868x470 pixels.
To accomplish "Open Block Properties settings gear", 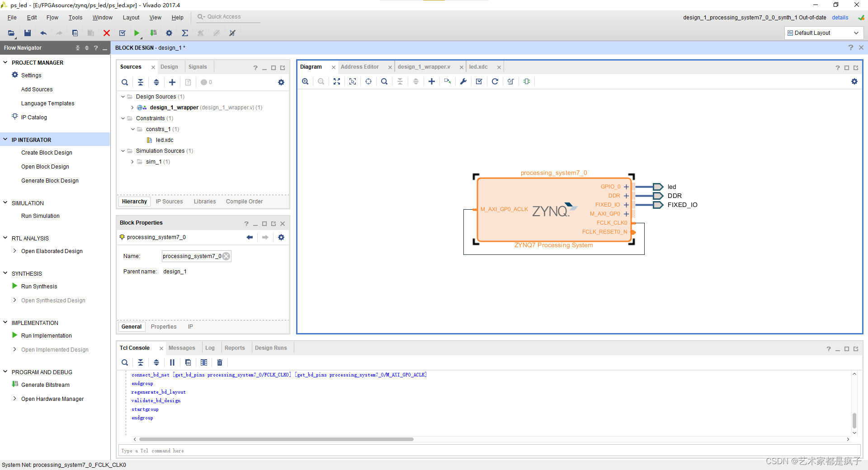I will pyautogui.click(x=281, y=237).
